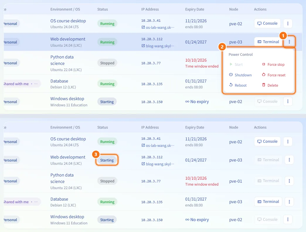The height and width of the screenshot is (232, 306).
Task: Click the Stopped status badge in the lower table
Action: (107, 181)
